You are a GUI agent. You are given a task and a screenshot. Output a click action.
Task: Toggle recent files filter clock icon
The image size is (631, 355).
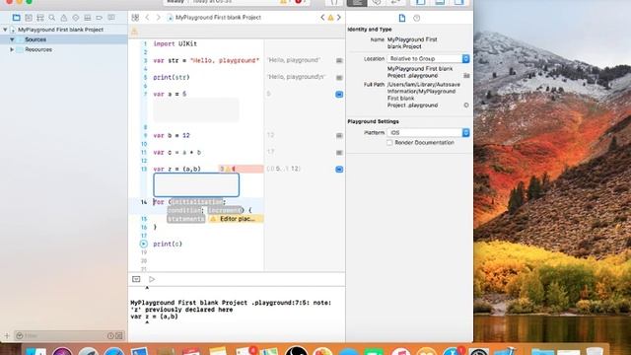tap(110, 335)
